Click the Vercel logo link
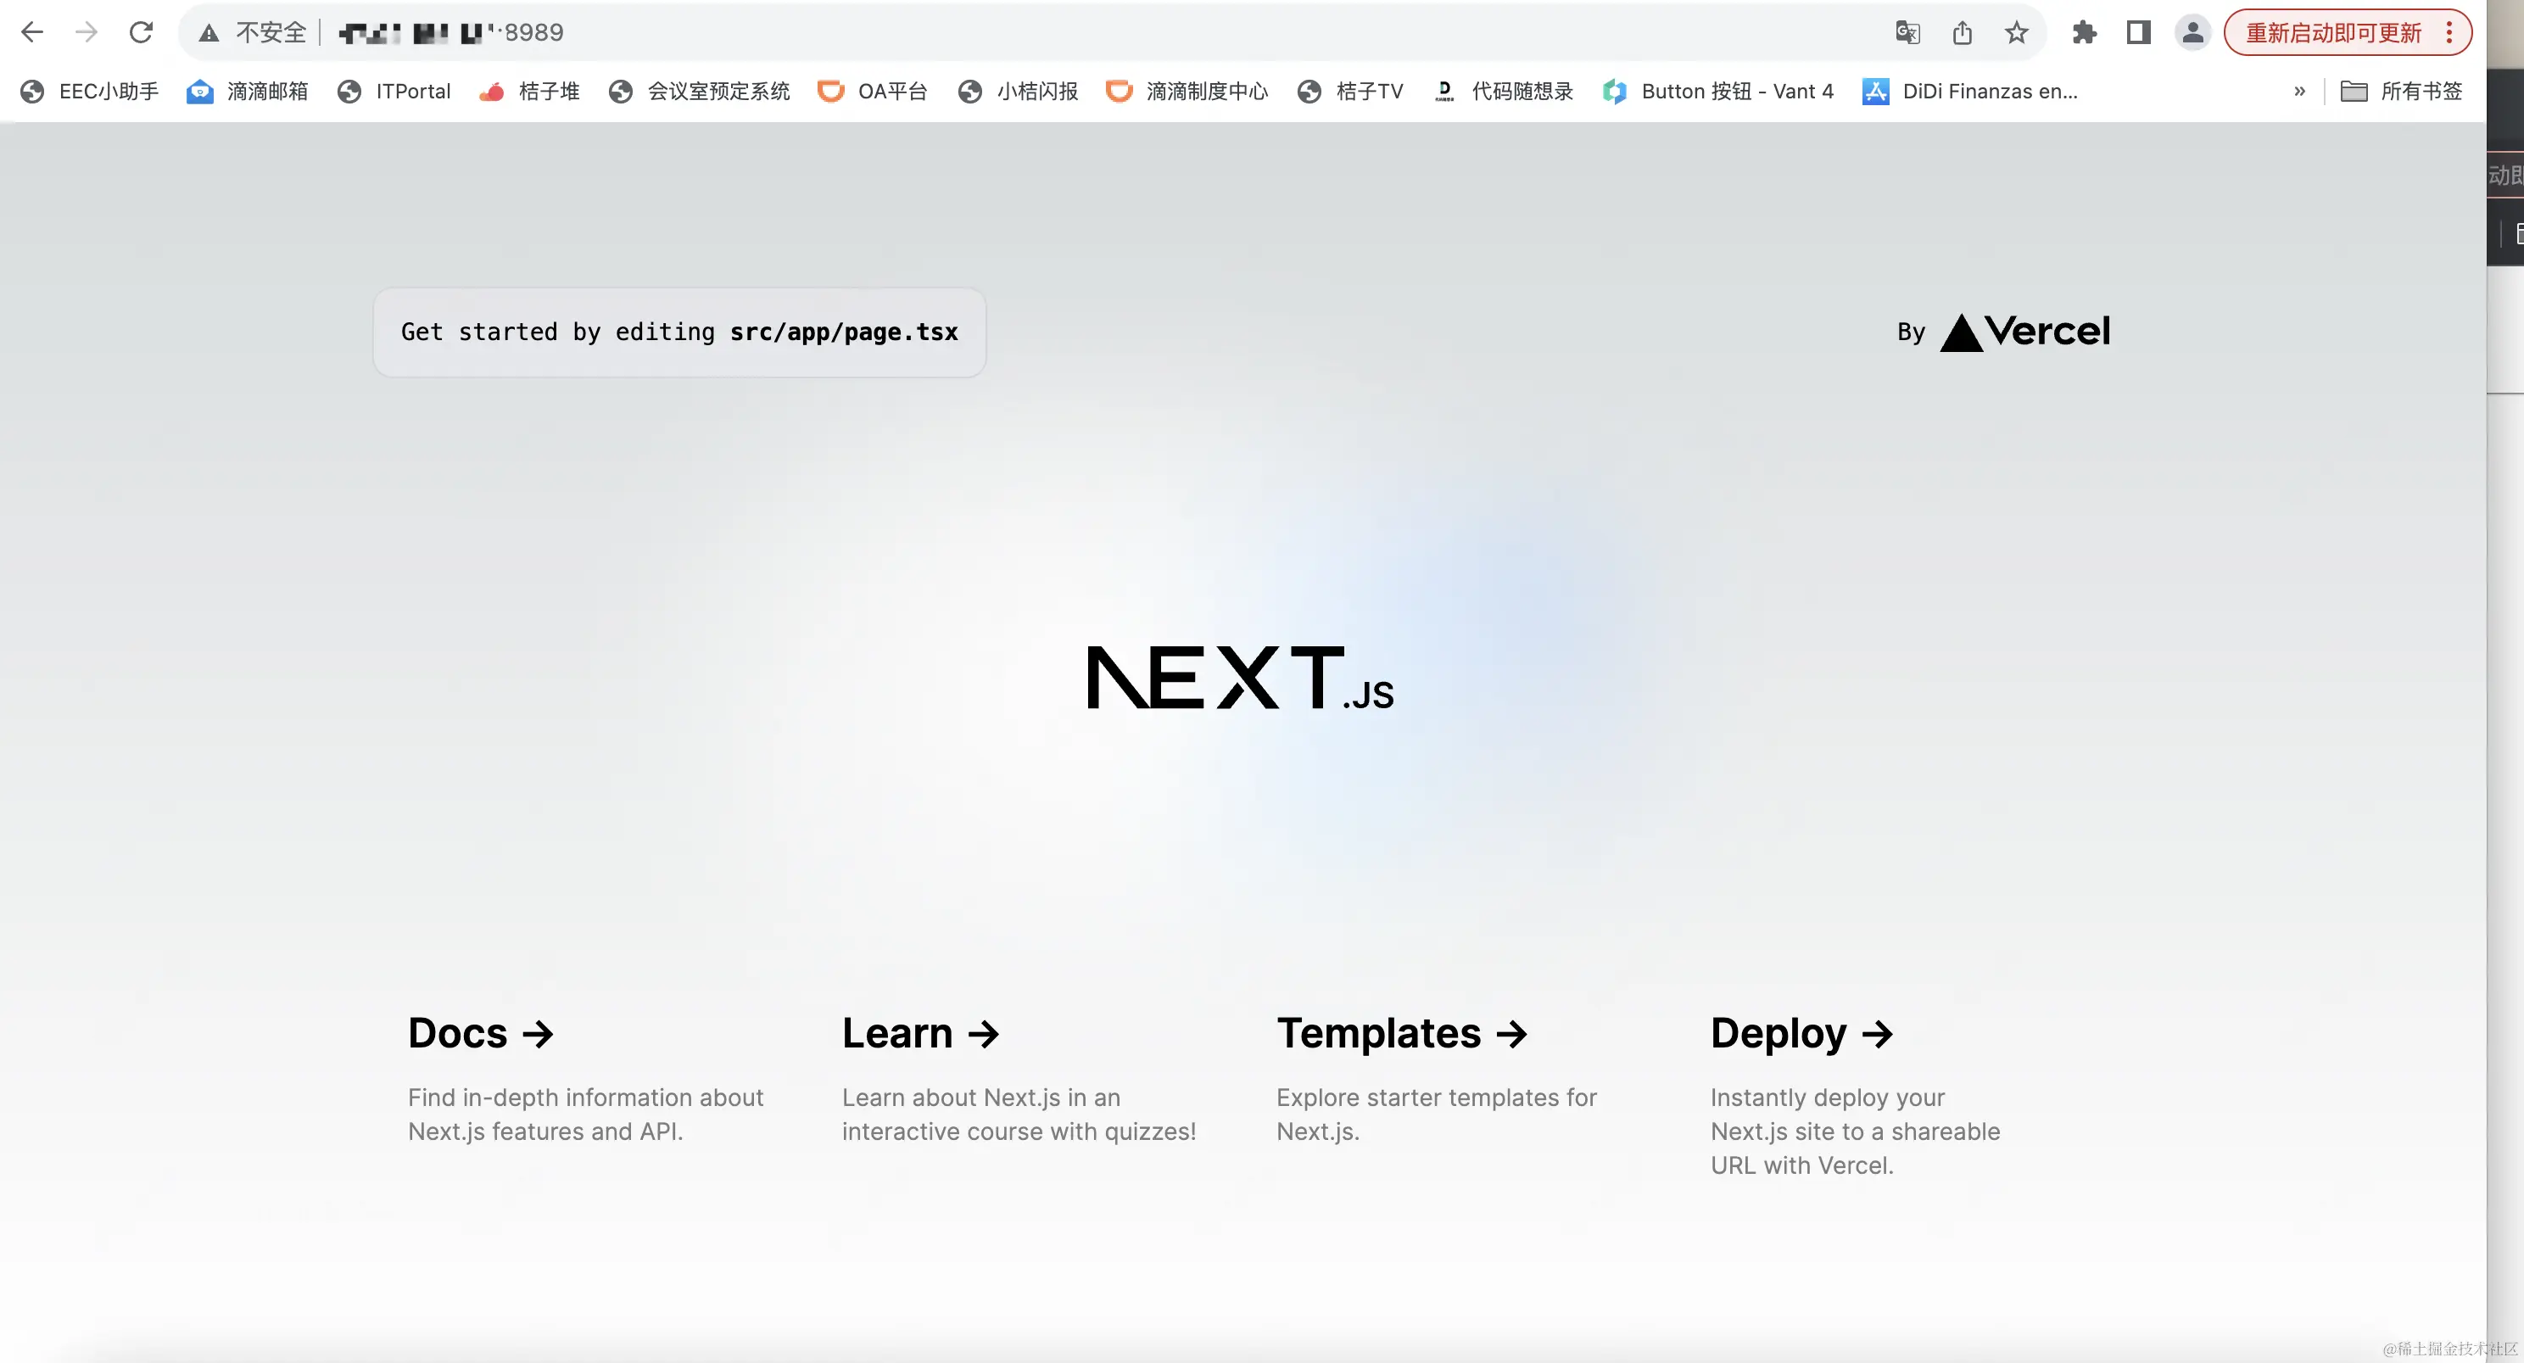The width and height of the screenshot is (2524, 1363). coord(2024,332)
